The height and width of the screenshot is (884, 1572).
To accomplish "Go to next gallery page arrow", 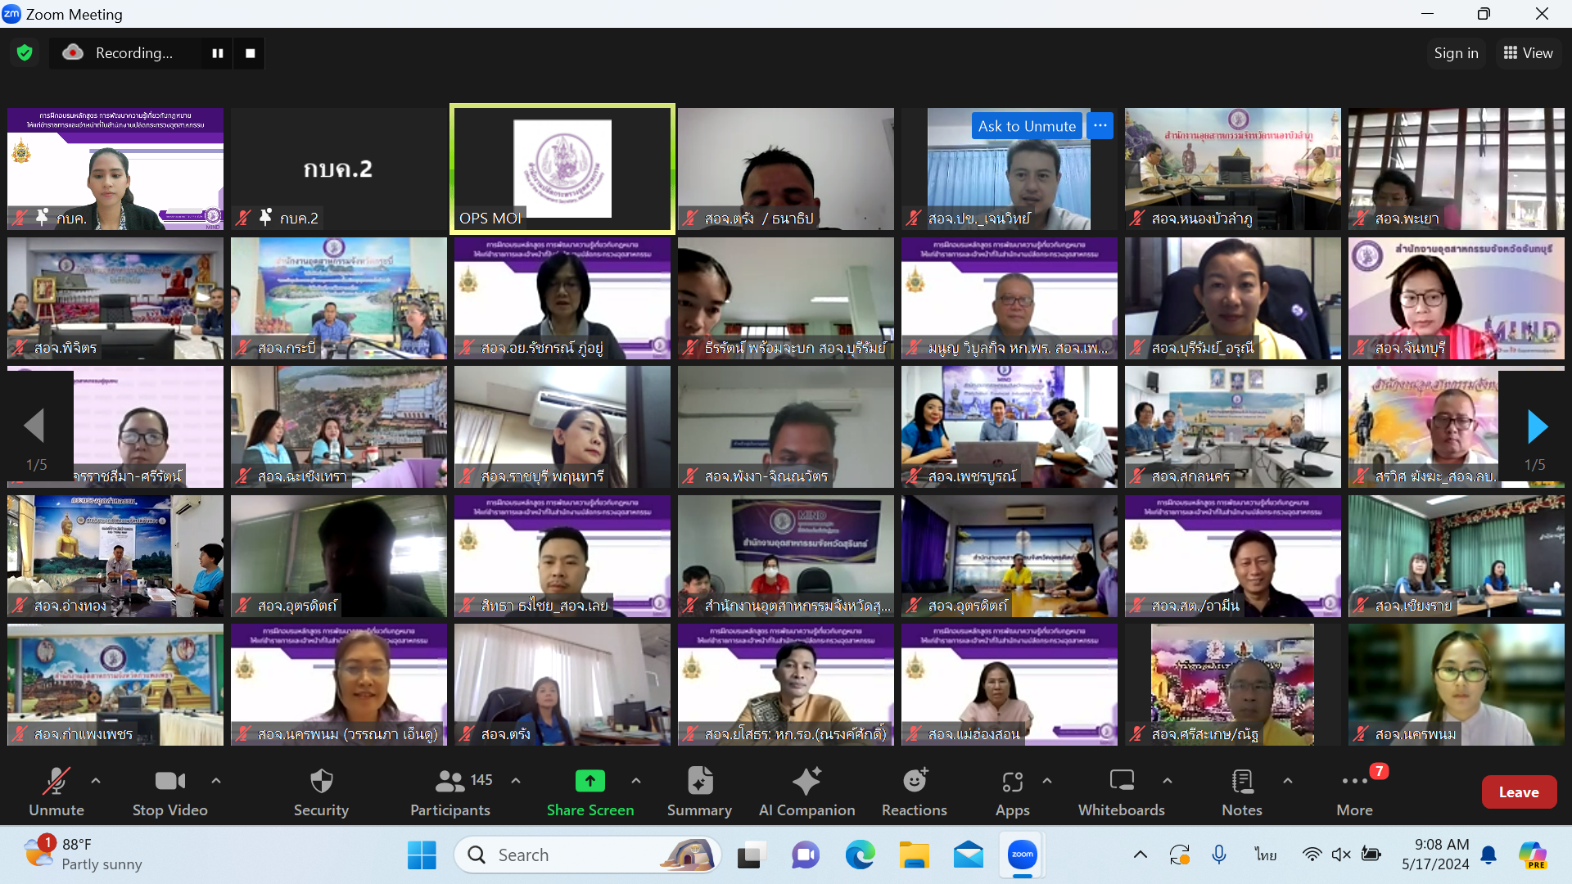I will coord(1537,426).
